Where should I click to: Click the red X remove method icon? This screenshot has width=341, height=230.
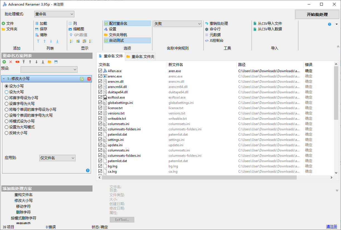(x=11, y=62)
